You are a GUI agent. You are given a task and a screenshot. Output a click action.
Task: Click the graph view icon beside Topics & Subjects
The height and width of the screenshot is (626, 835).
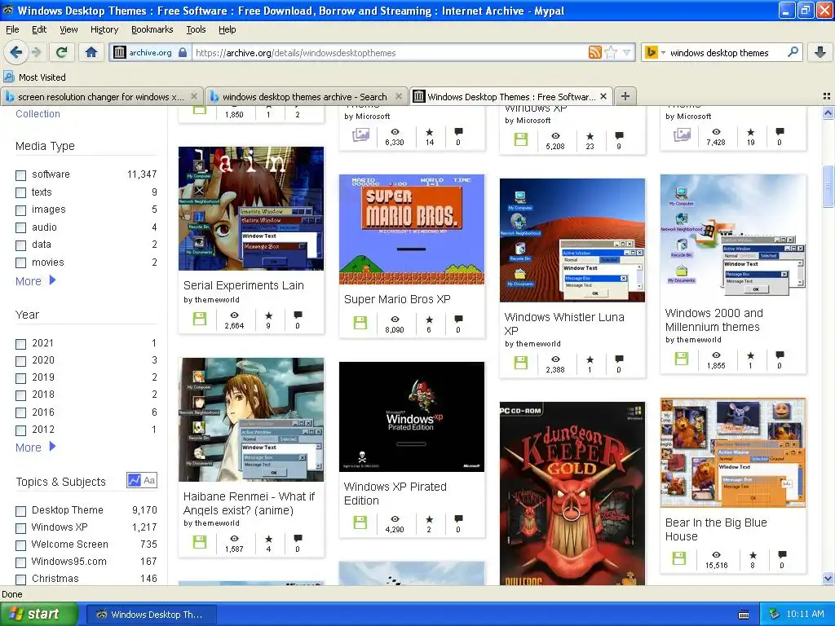(134, 480)
